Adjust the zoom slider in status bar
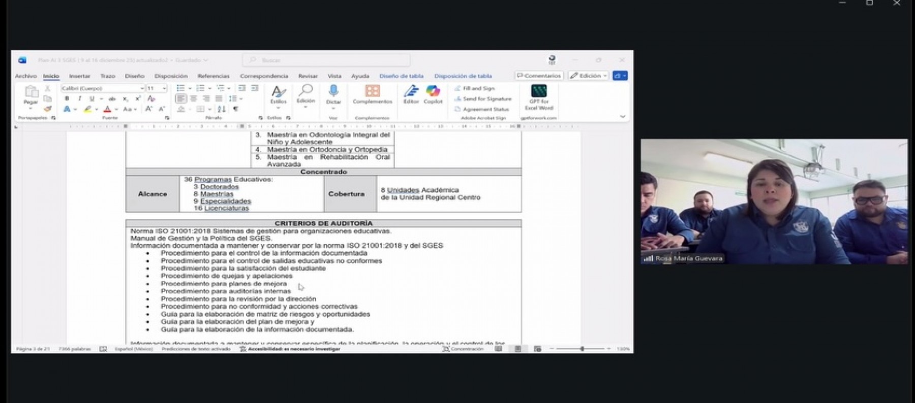This screenshot has height=403, width=915. [x=583, y=349]
